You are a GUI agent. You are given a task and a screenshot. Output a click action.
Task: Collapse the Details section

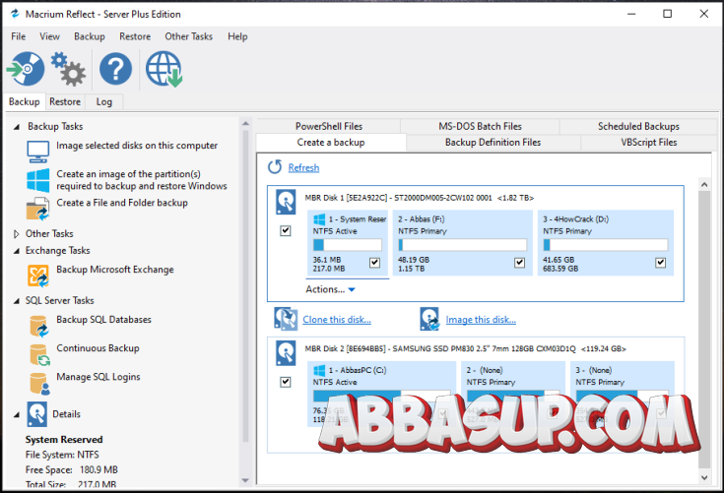coord(17,414)
